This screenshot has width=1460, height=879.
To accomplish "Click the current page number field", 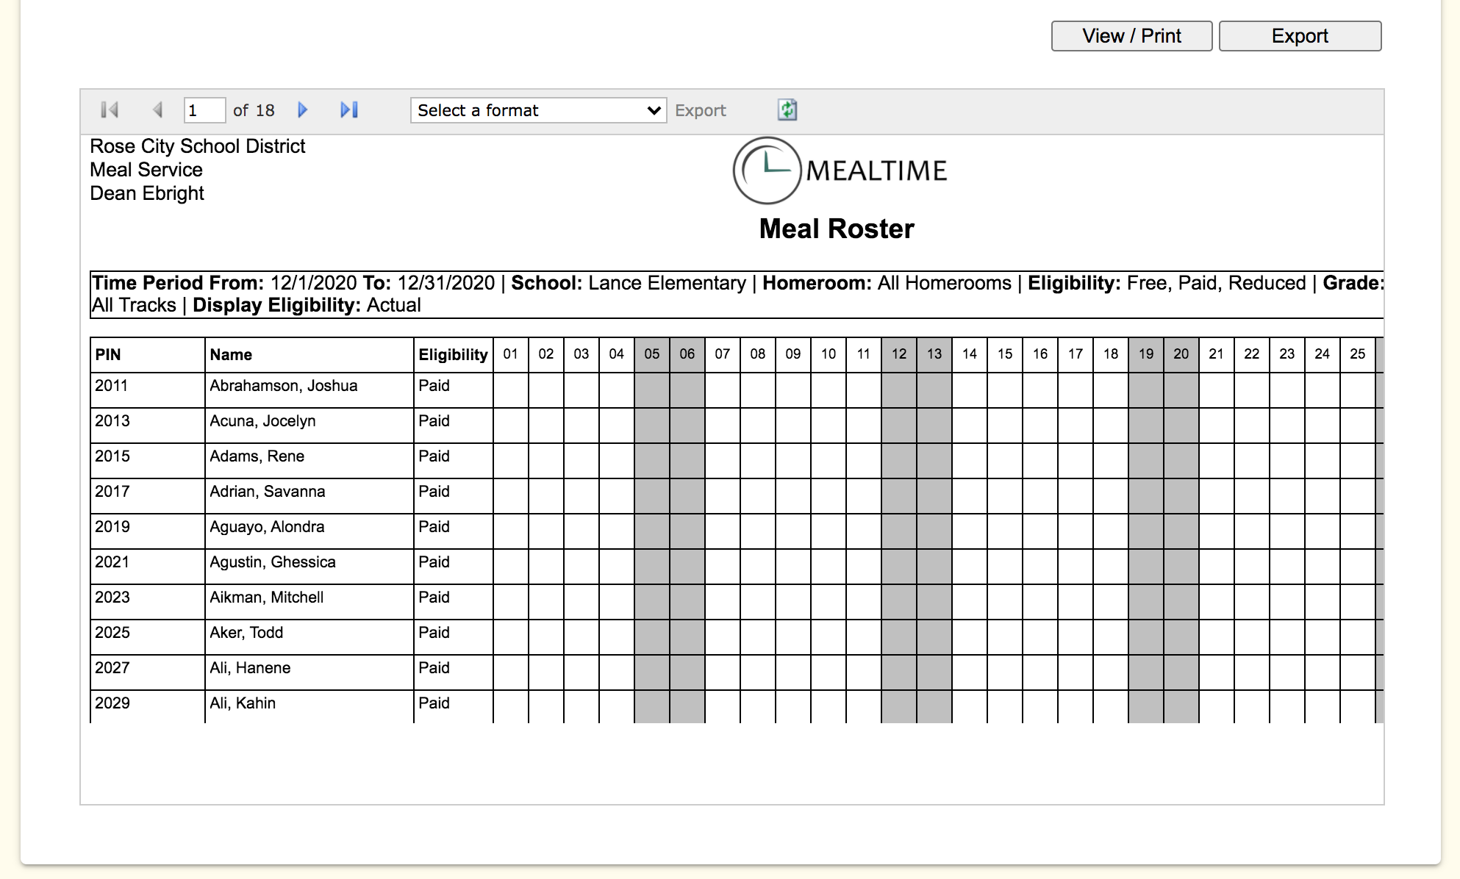I will click(204, 110).
